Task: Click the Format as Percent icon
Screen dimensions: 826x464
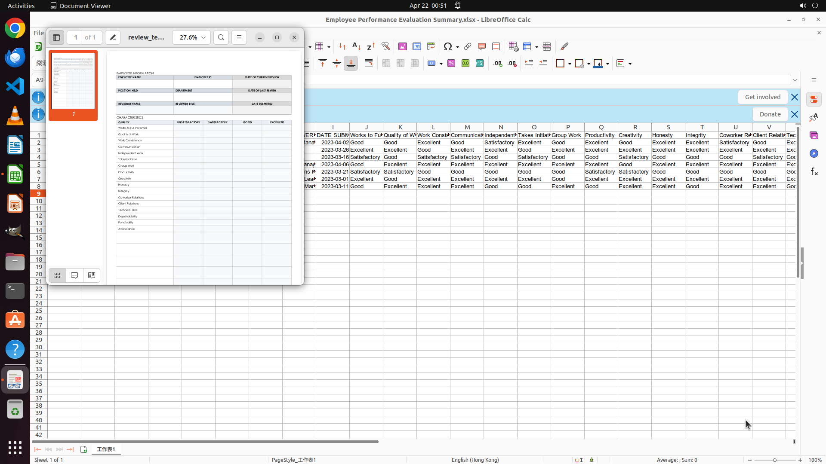Action: 451,64
